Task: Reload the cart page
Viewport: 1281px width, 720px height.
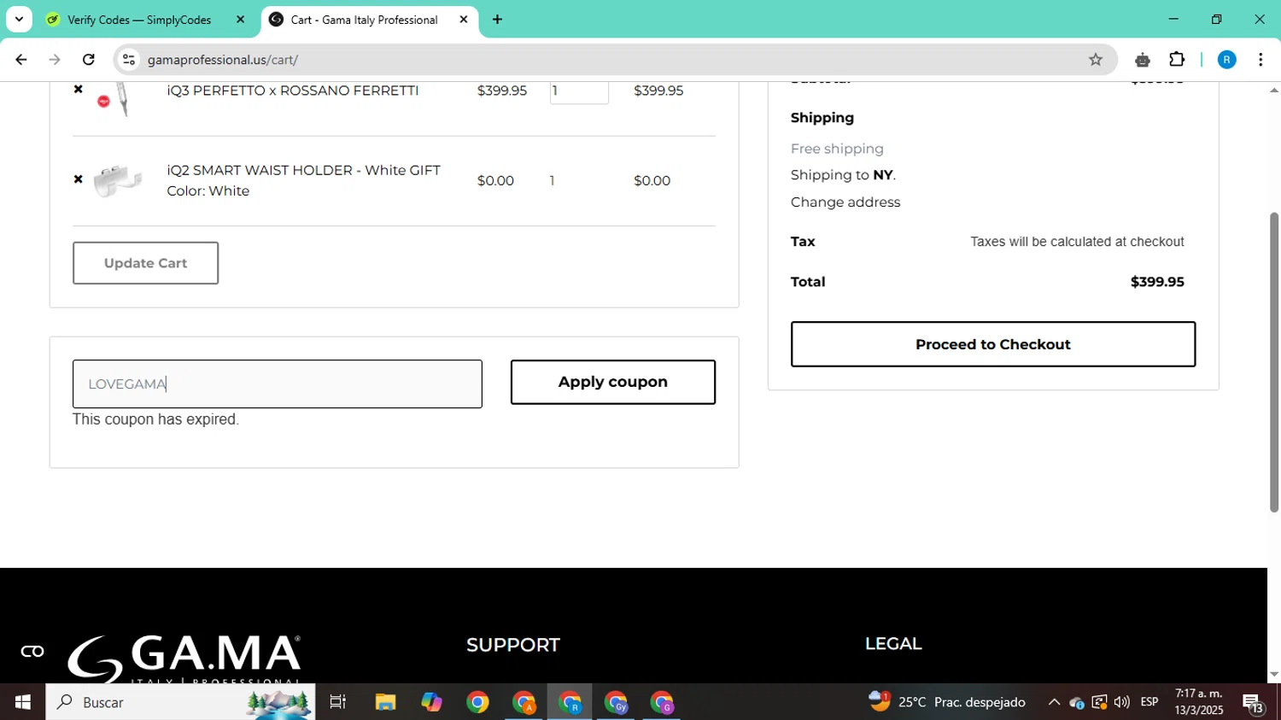Action: [x=89, y=60]
